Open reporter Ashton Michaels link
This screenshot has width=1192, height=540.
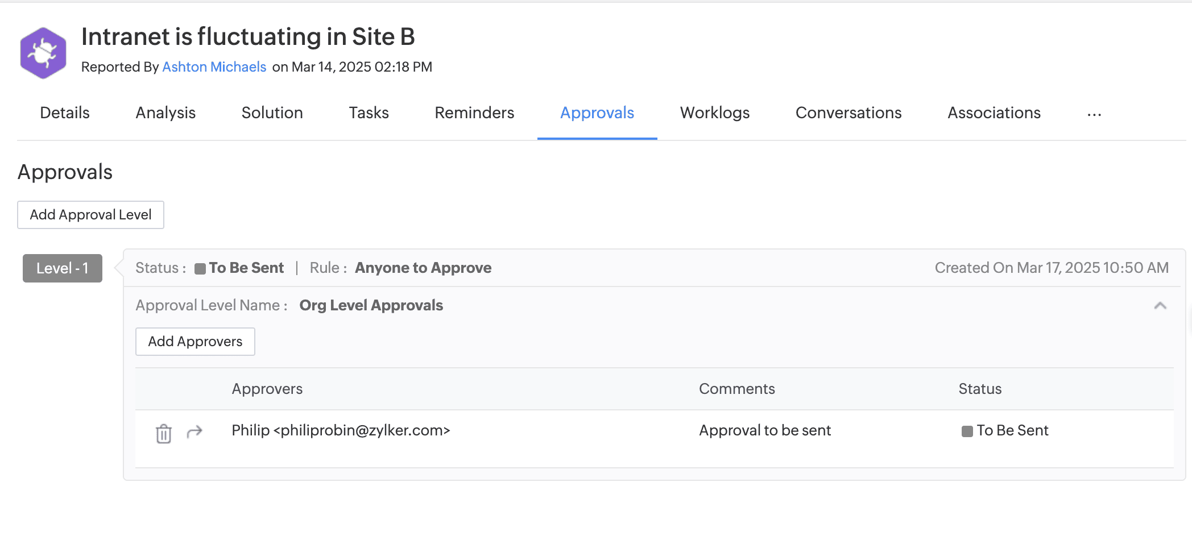(x=214, y=67)
